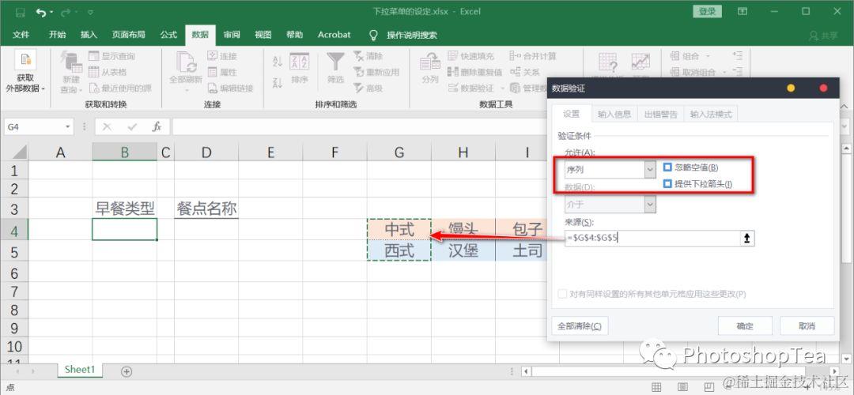Click 显示查询 (Show Queries)
Screen dimensions: 854x395
coord(111,56)
